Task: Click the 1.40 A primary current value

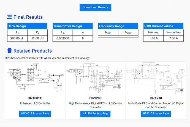Action: pyautogui.click(x=153, y=38)
